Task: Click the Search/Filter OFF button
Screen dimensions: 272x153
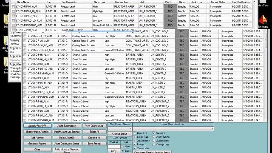Action: [37, 126]
